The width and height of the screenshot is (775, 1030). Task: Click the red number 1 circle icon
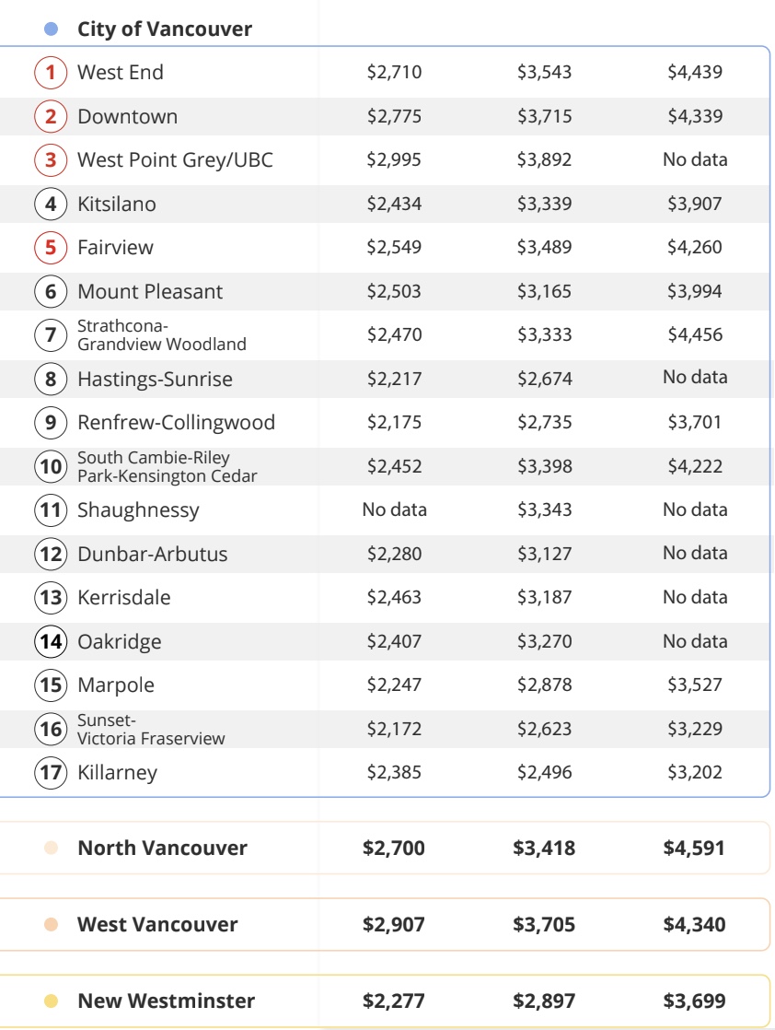52,72
